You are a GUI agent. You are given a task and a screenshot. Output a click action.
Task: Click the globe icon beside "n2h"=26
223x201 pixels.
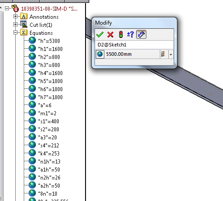click(32, 177)
